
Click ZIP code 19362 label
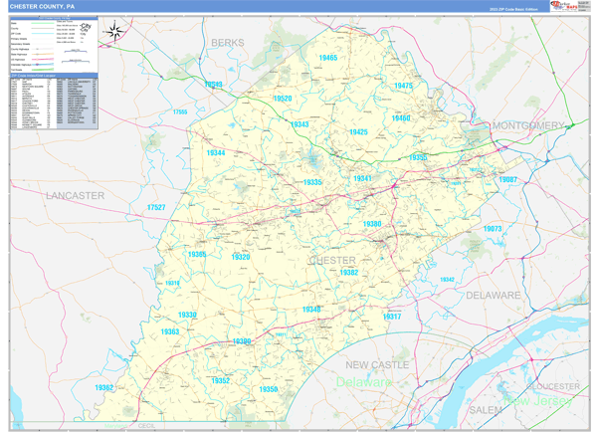coord(104,387)
